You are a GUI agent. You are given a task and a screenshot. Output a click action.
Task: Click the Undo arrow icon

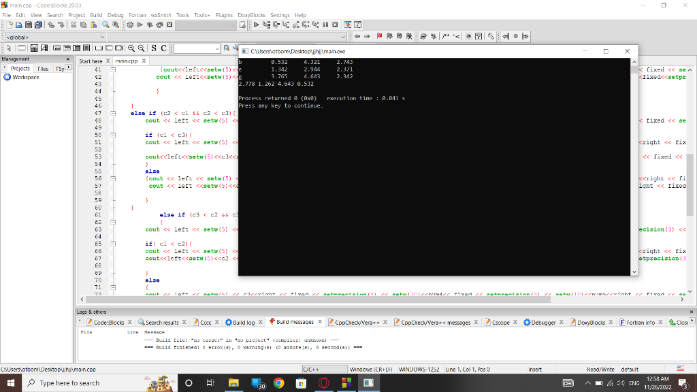coord(50,24)
